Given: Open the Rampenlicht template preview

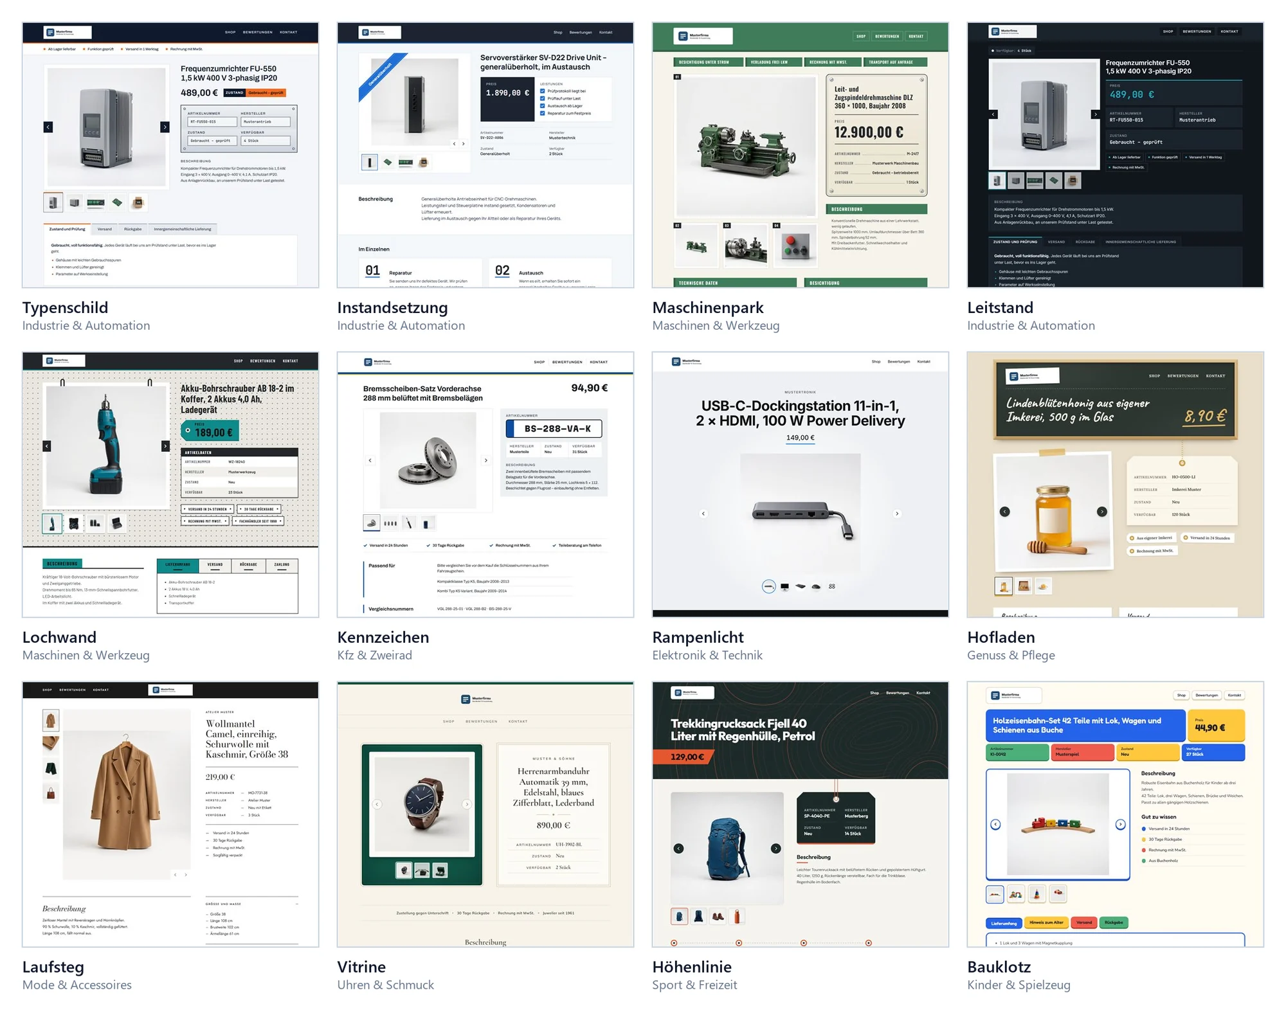Looking at the screenshot, I should [801, 485].
